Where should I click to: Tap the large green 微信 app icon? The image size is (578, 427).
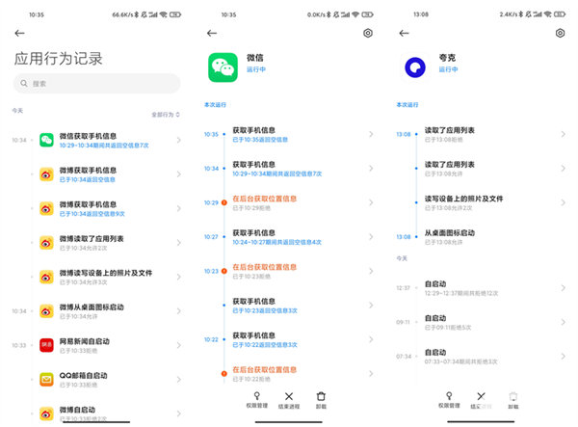coord(223,67)
